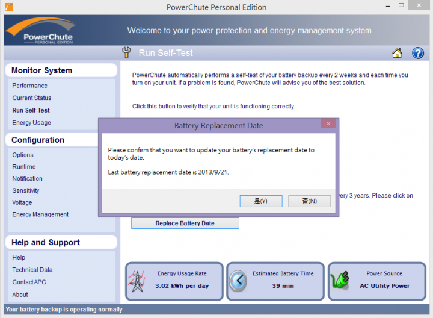Open the blue Help question mark icon
433x318 pixels.
coord(418,53)
